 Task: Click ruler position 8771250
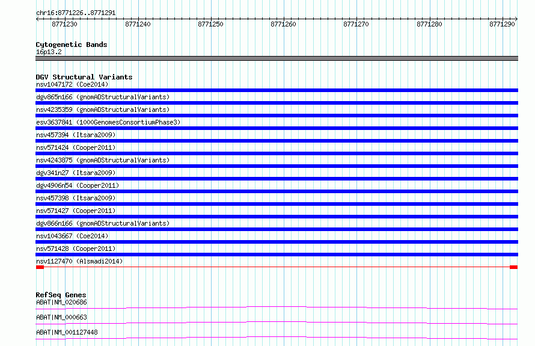tap(210, 24)
